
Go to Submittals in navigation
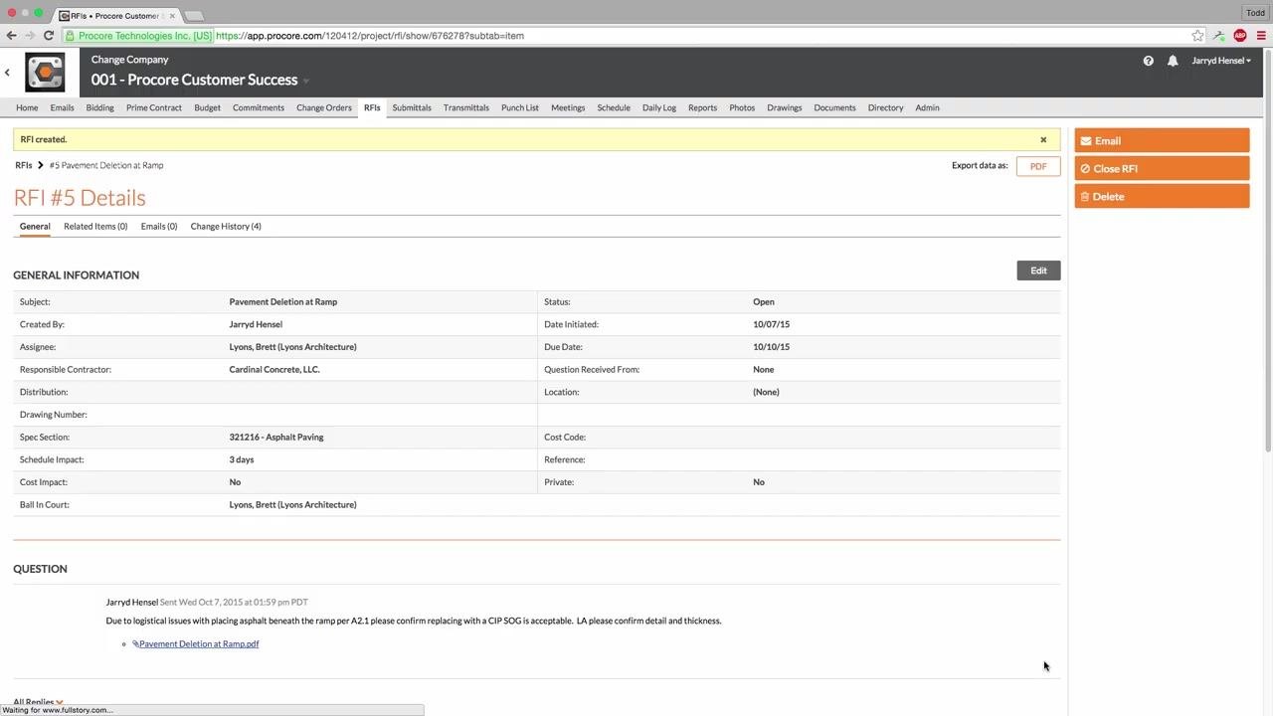pos(412,107)
